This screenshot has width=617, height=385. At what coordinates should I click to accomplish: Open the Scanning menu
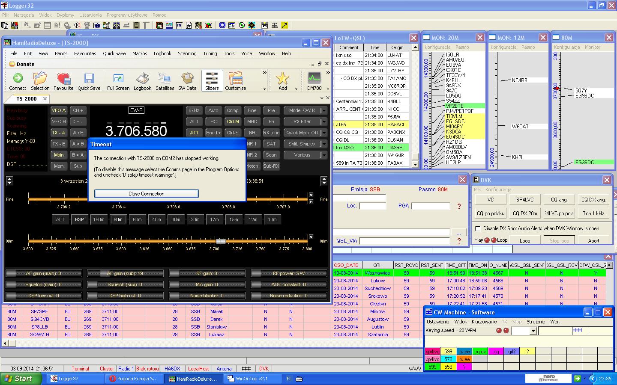tap(187, 53)
